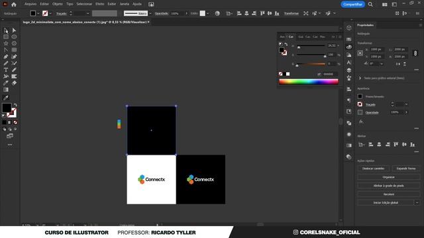Open the Pathfinder panel icon in dock
The image size is (424, 238).
coord(349,123)
